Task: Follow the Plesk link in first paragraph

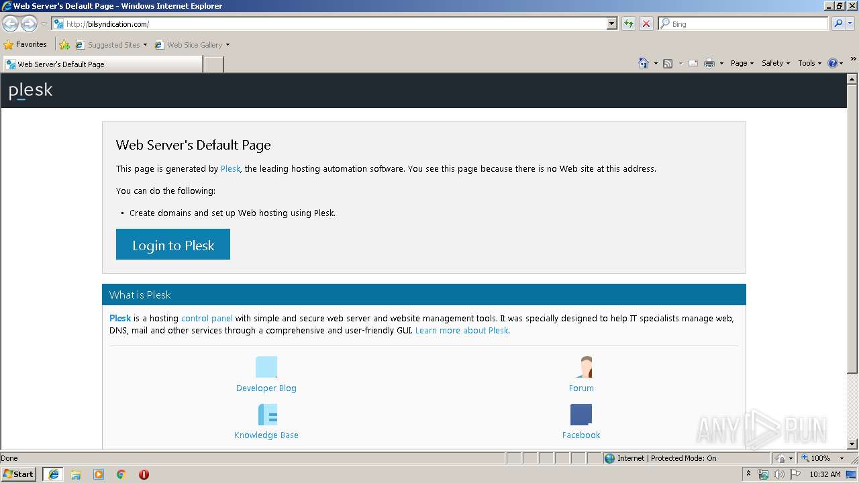Action: click(x=230, y=169)
